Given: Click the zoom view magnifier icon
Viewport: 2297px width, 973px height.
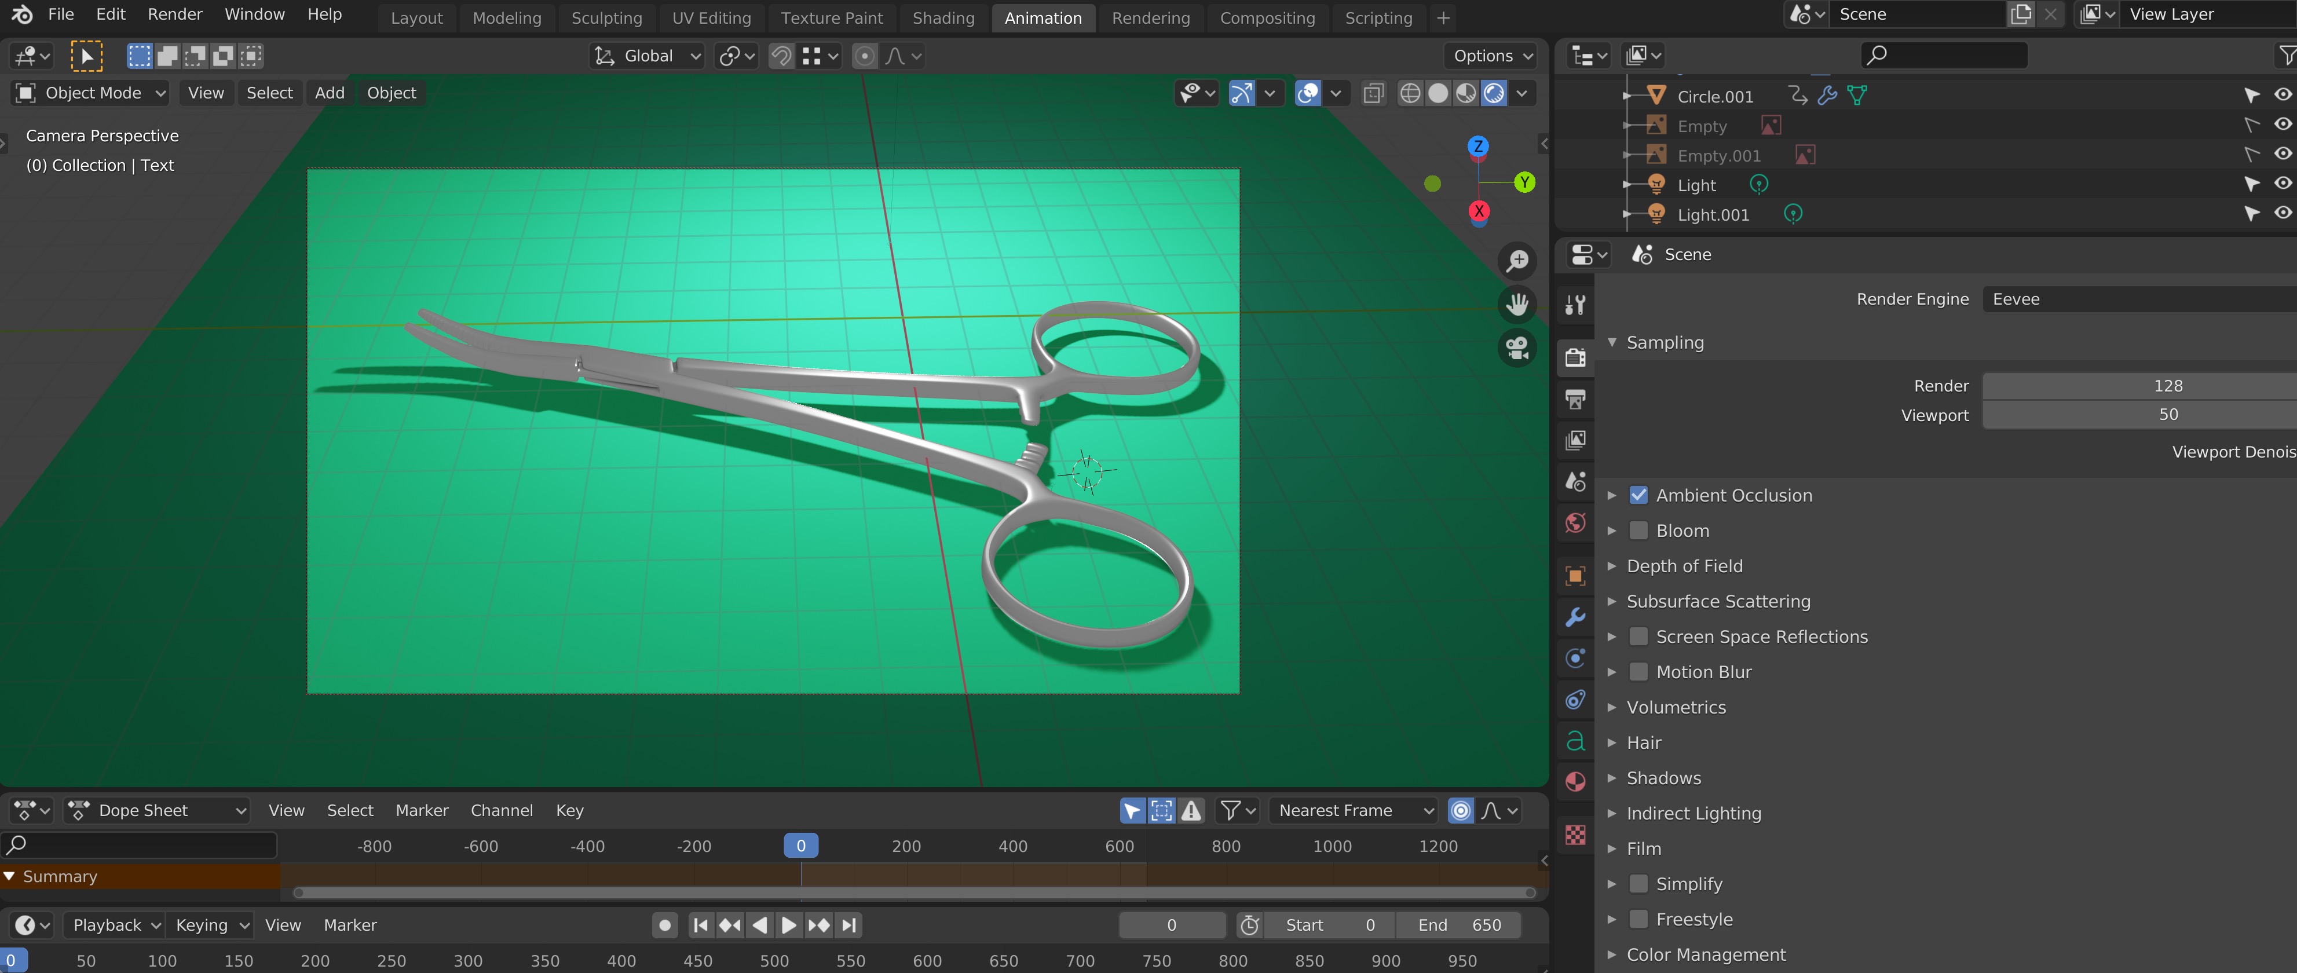Looking at the screenshot, I should tap(1517, 261).
